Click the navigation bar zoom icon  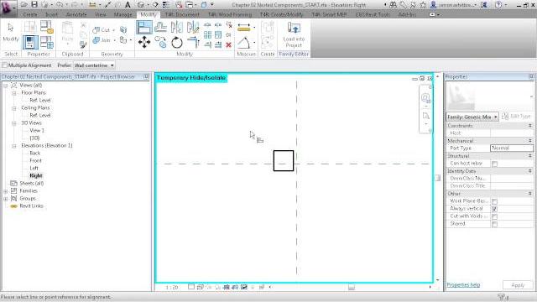[425, 116]
